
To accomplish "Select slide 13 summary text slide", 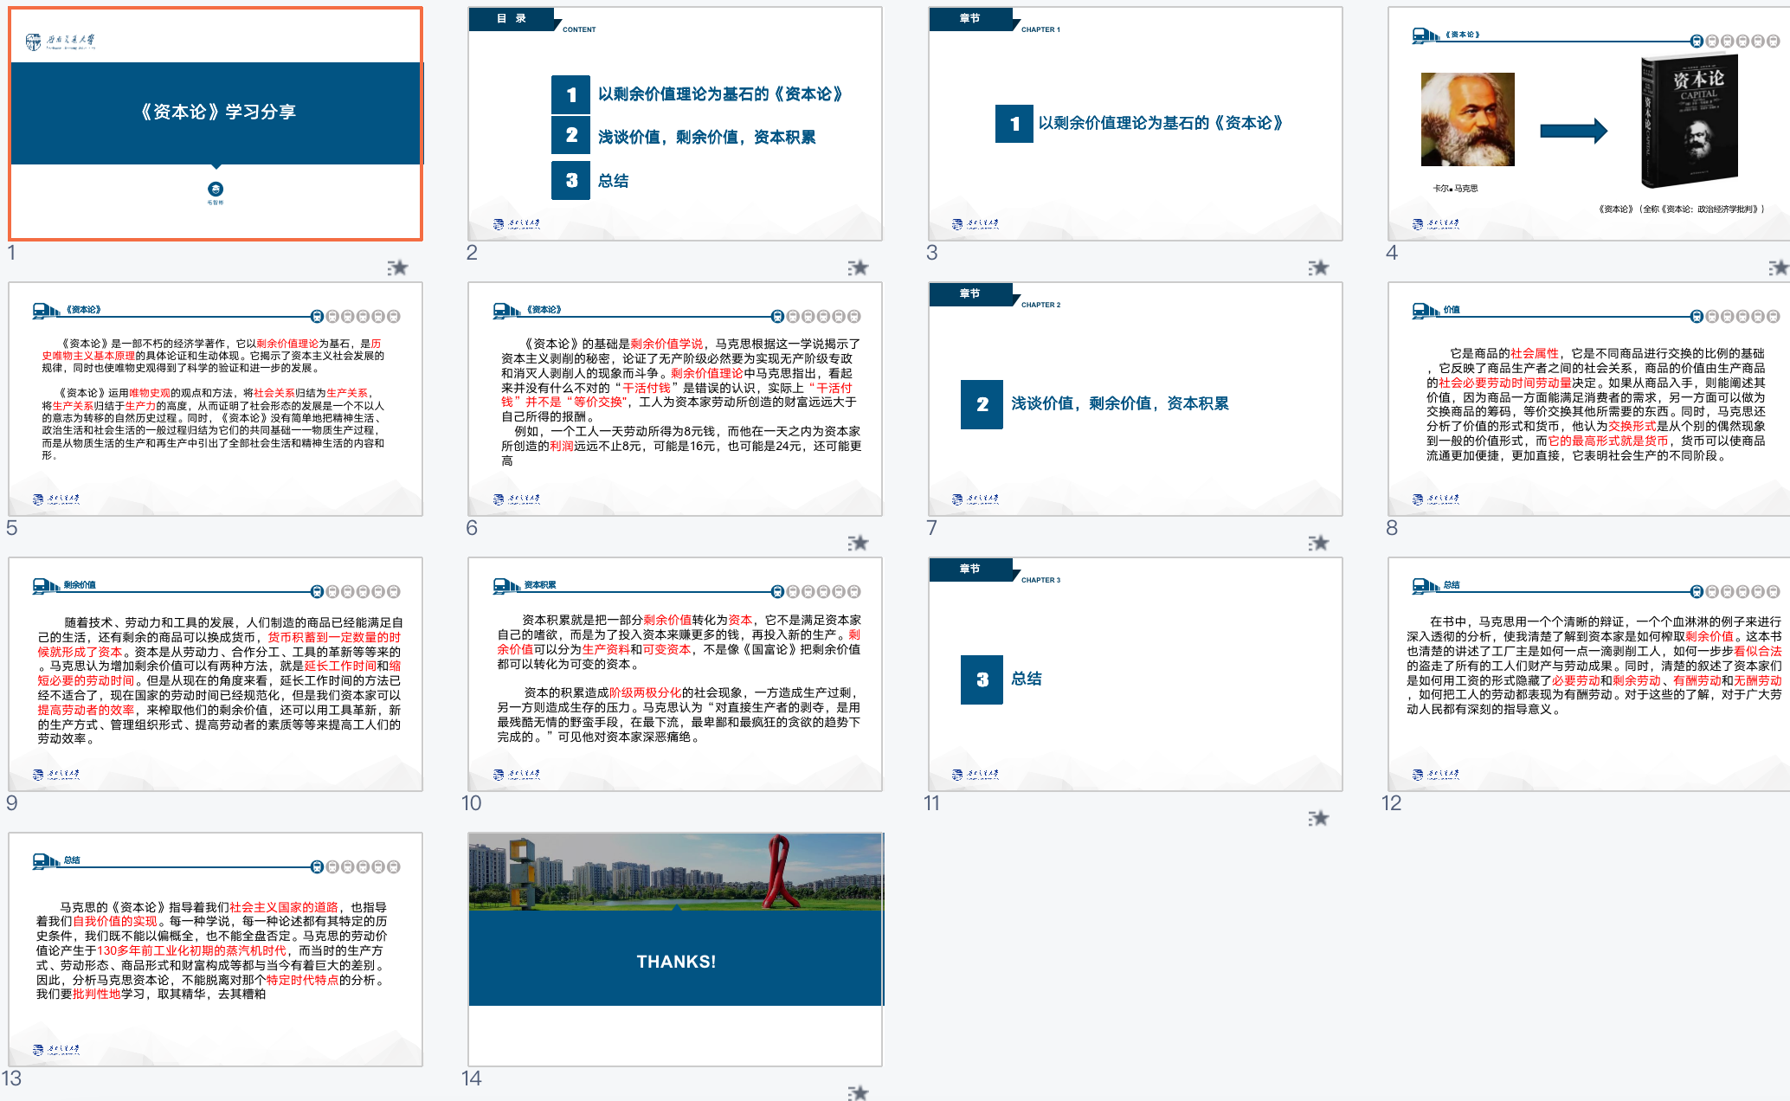I will 216,950.
